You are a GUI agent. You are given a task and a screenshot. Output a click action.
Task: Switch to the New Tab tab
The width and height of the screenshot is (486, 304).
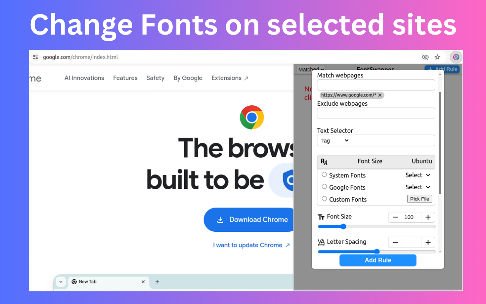click(108, 282)
